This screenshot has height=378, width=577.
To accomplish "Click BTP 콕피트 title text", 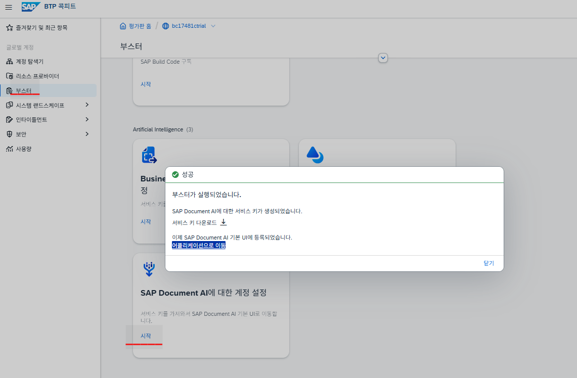I will [60, 6].
